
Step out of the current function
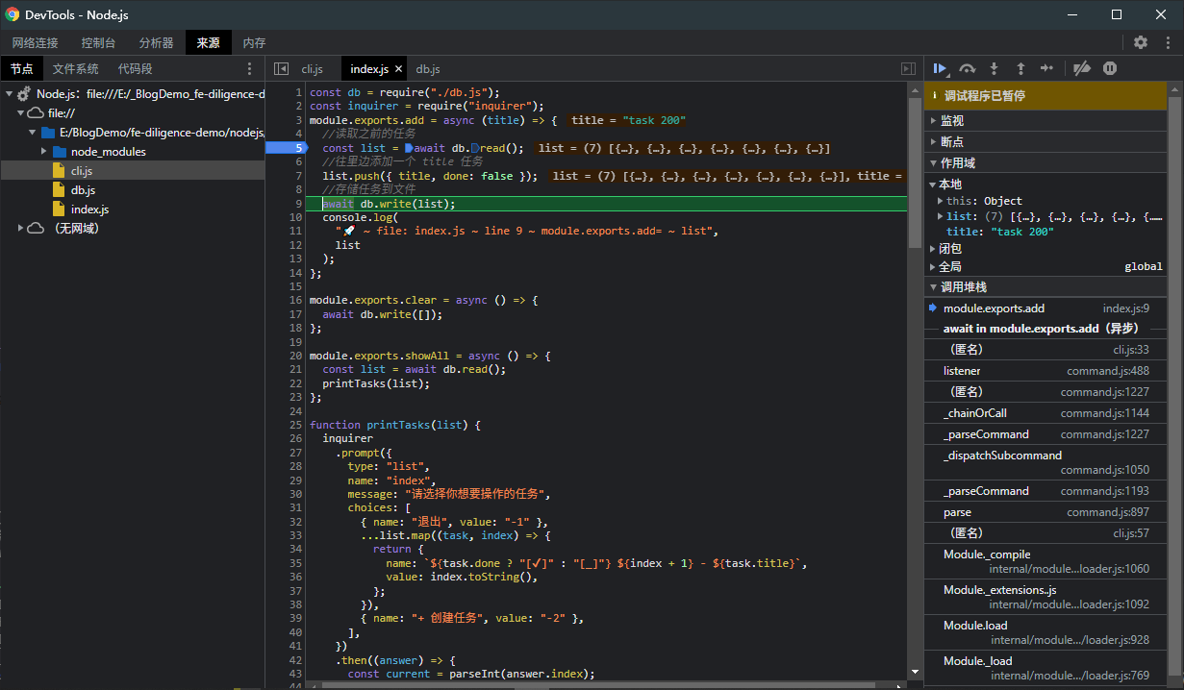(1020, 68)
